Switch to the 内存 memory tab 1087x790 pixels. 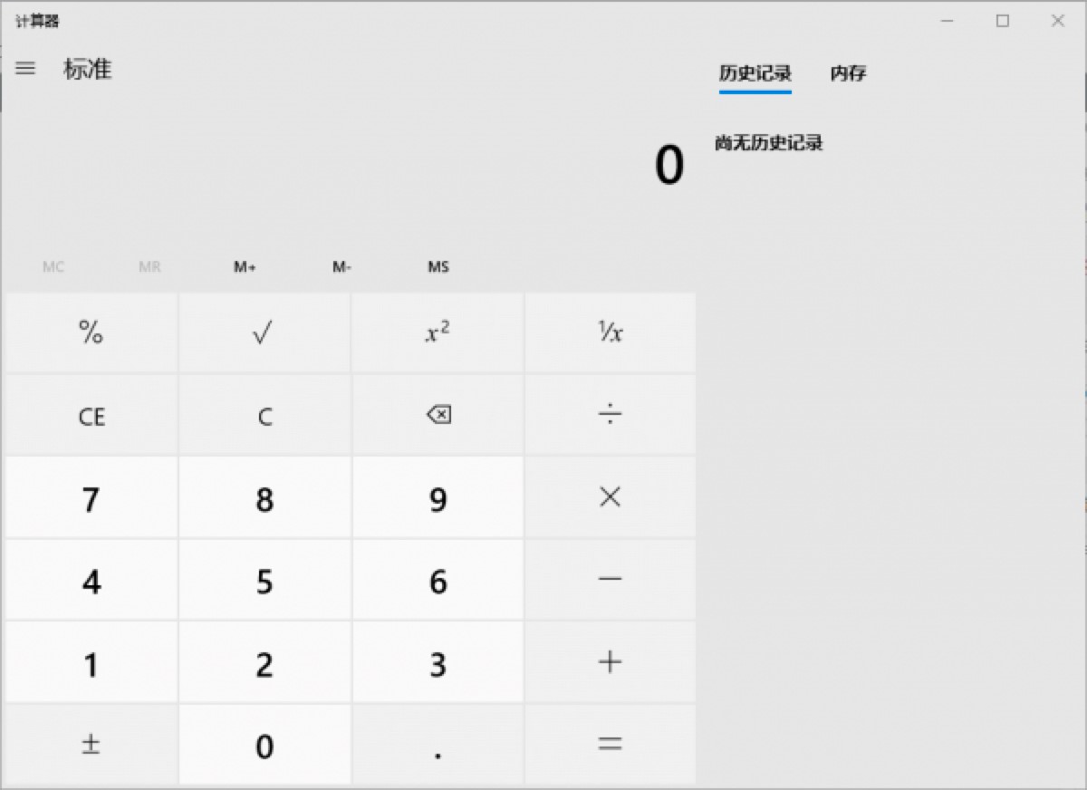click(846, 73)
